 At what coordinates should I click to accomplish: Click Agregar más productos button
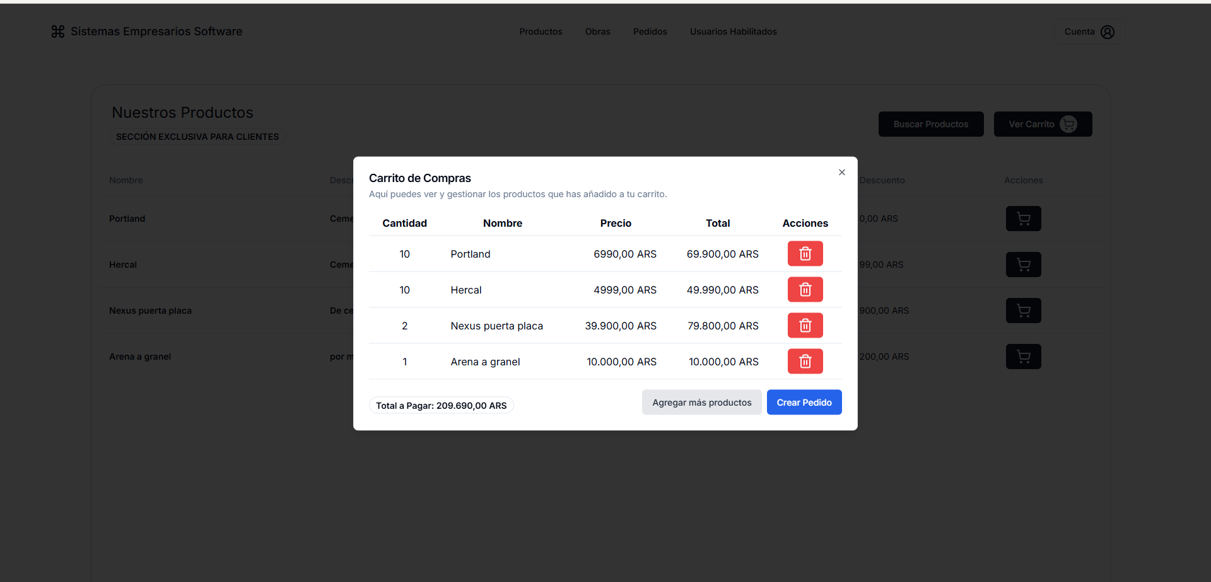pyautogui.click(x=701, y=402)
